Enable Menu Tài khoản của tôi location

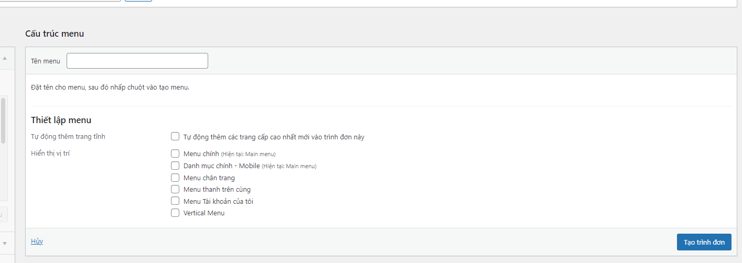pos(175,201)
